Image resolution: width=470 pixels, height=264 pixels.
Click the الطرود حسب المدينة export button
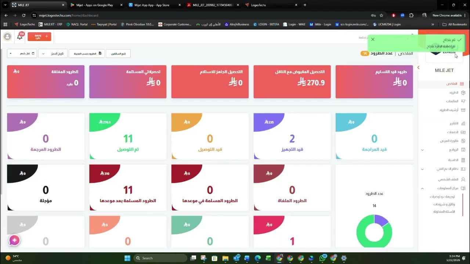(87, 54)
